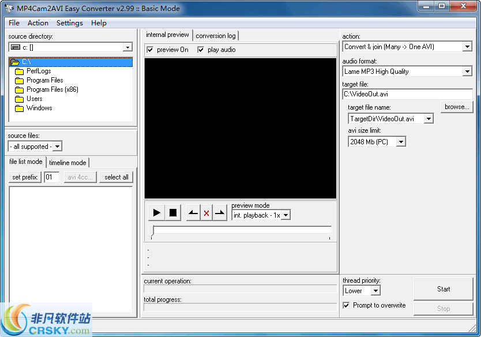The height and width of the screenshot is (337, 481).
Task: Uncheck Prompt to overwrite
Action: pyautogui.click(x=347, y=305)
